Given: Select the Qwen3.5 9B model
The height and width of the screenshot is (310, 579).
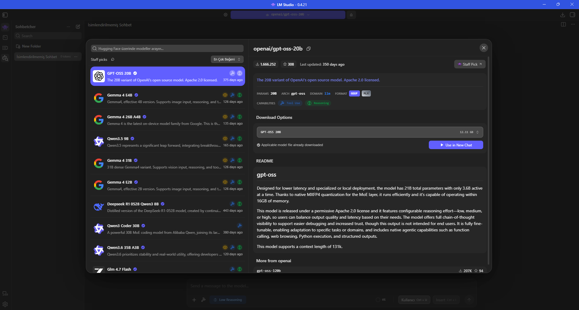Looking at the screenshot, I should point(168,142).
